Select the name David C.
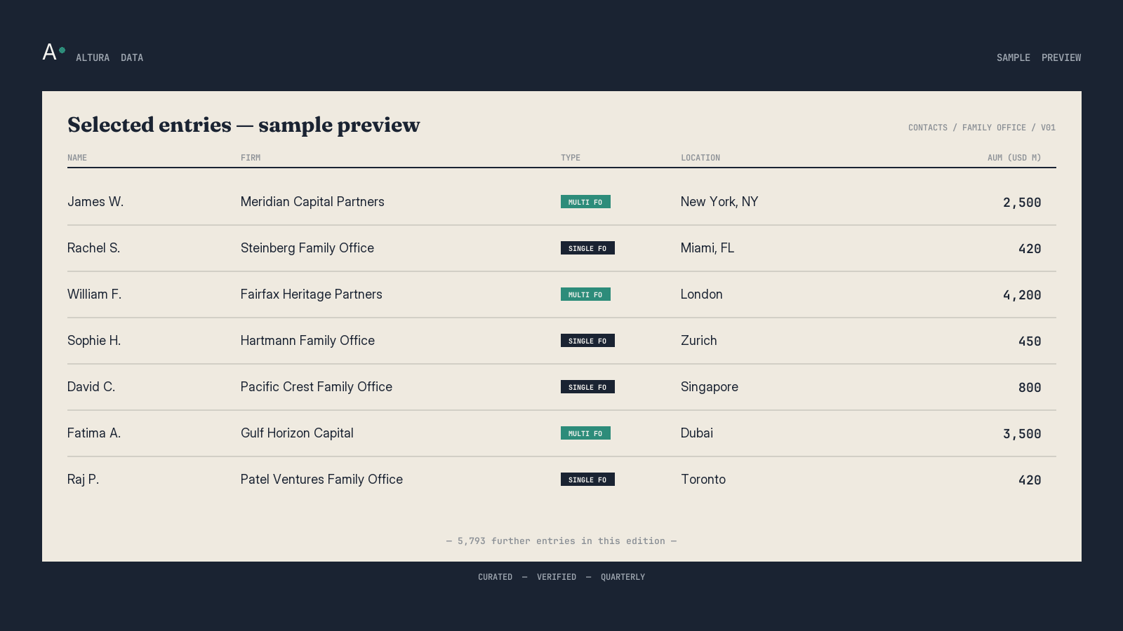This screenshot has width=1123, height=631. click(91, 387)
